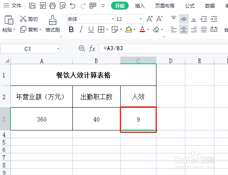The width and height of the screenshot is (228, 175).
Task: Click the zoom magnifier icon by formula bar
Action: [82, 48]
